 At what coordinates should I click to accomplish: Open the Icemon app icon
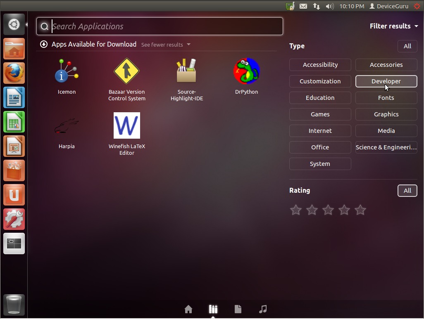67,71
